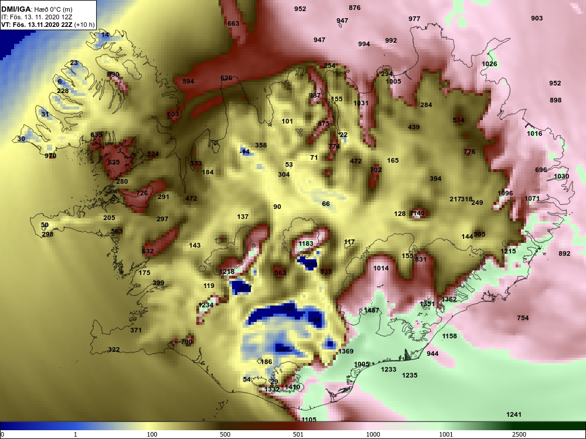Click the map value '977'
The height and width of the screenshot is (439, 586).
pos(414,19)
